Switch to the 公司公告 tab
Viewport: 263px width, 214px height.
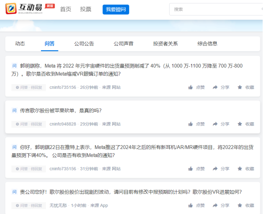tap(84, 44)
